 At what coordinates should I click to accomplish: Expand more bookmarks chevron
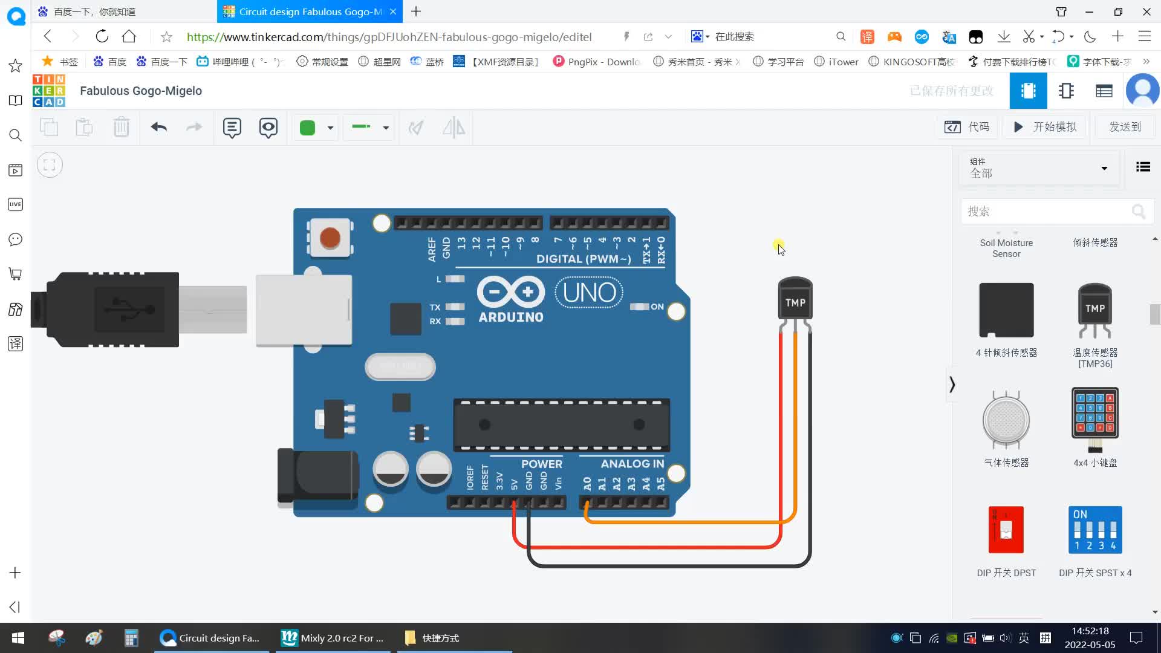pyautogui.click(x=1146, y=62)
